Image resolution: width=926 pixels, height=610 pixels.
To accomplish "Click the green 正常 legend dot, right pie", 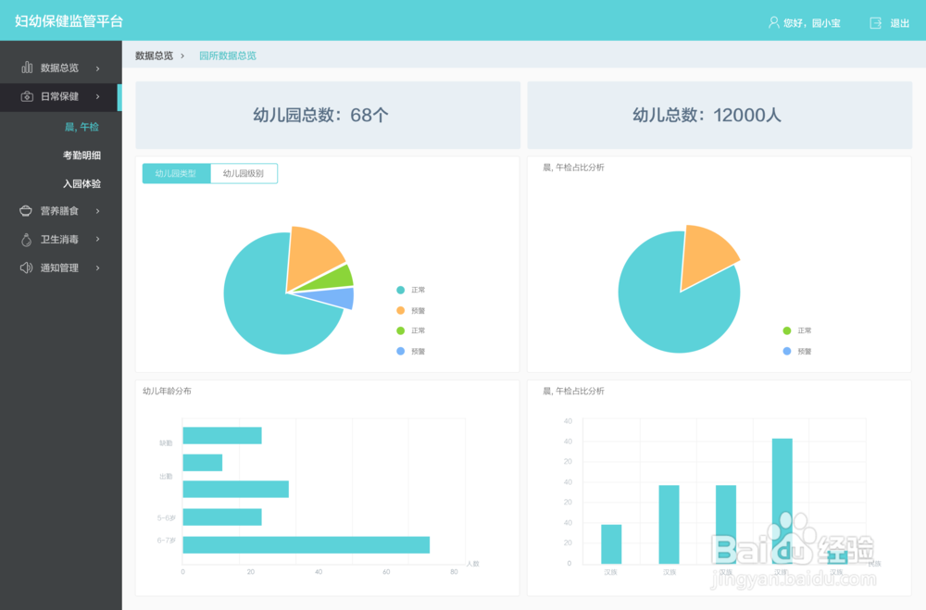I will tap(786, 330).
